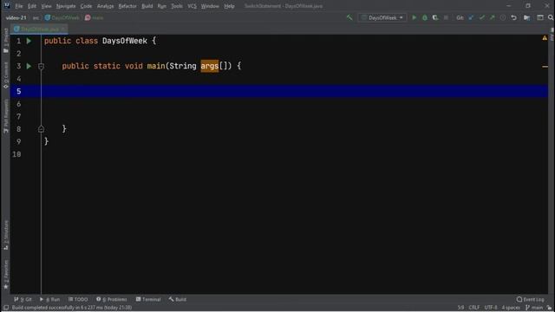The height and width of the screenshot is (312, 555).
Task: Open the Edit menu
Action: (x=32, y=6)
